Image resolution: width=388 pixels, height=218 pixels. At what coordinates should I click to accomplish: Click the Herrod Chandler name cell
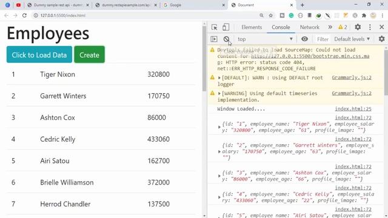tap(65, 204)
